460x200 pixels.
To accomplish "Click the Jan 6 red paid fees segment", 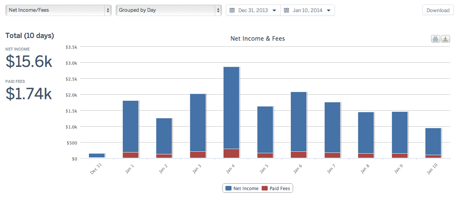I will pos(299,155).
